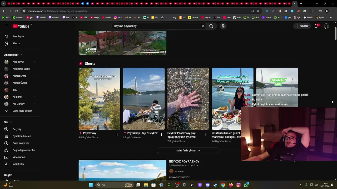Screen dimensions: 337x189
Task: Open the Windows Start menu
Action: 91,185
